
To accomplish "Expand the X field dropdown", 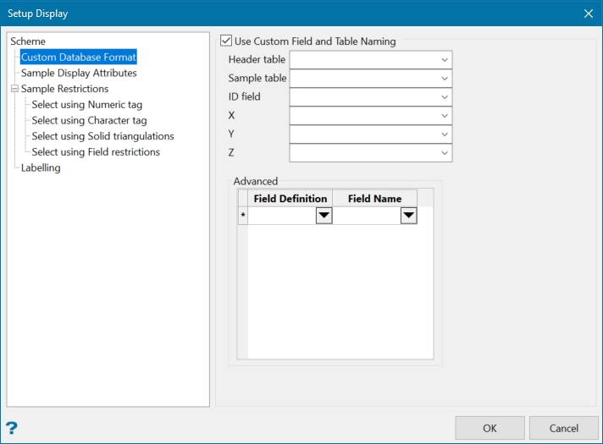I will (444, 116).
